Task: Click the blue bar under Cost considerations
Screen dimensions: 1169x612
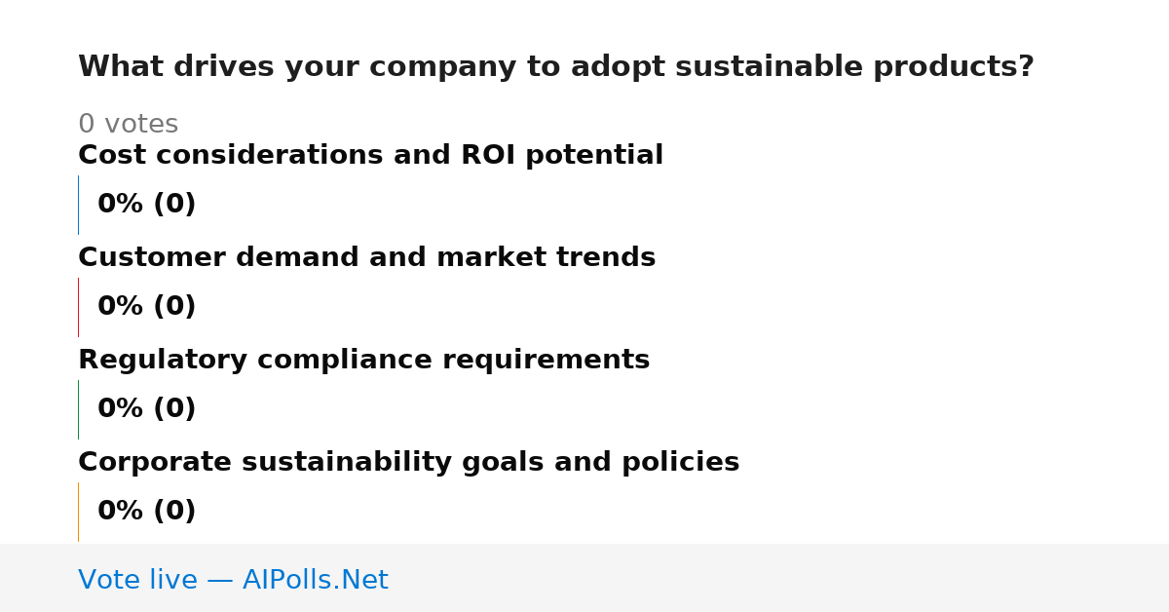Action: [x=78, y=205]
